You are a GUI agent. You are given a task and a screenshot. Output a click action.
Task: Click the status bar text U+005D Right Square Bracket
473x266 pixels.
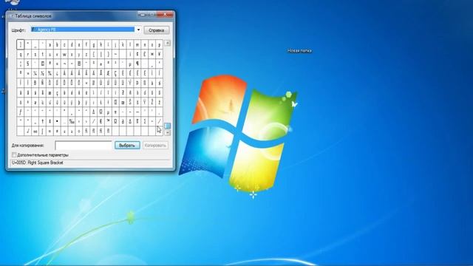tap(38, 163)
